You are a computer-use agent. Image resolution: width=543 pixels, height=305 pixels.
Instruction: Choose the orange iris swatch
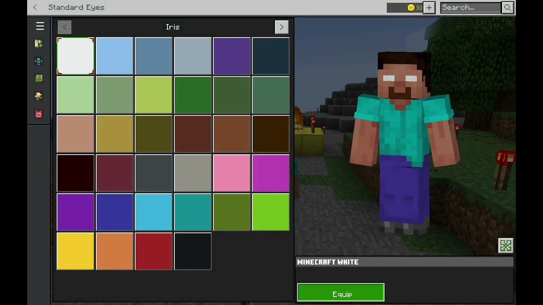(x=115, y=251)
